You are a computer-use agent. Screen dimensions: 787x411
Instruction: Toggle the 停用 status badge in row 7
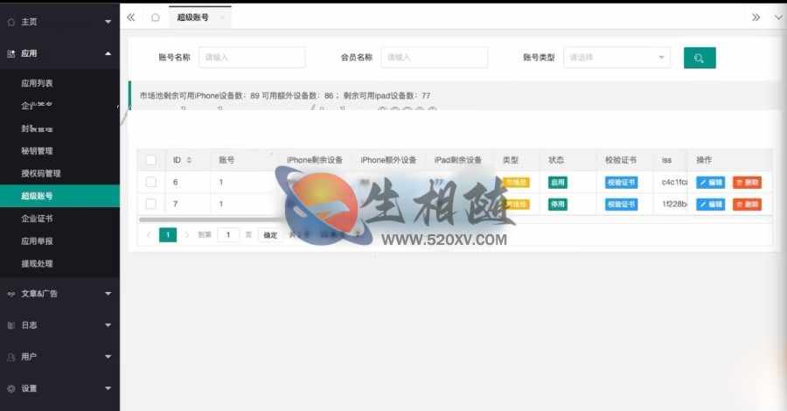558,205
